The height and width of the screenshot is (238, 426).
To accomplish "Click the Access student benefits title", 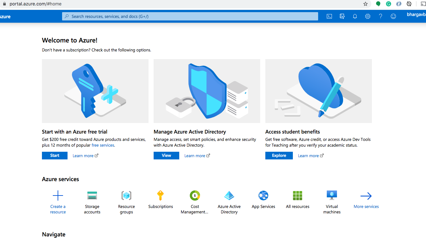I will click(293, 132).
